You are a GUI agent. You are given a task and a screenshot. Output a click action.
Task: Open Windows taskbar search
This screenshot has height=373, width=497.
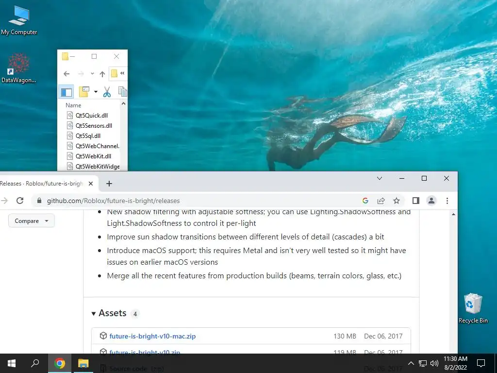35,363
